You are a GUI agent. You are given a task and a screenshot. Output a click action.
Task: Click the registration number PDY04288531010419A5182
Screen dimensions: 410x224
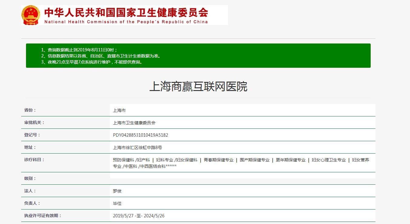[x=141, y=135]
